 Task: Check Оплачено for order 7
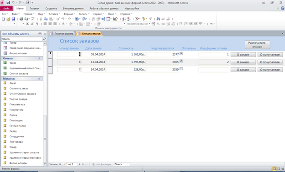pos(181,69)
